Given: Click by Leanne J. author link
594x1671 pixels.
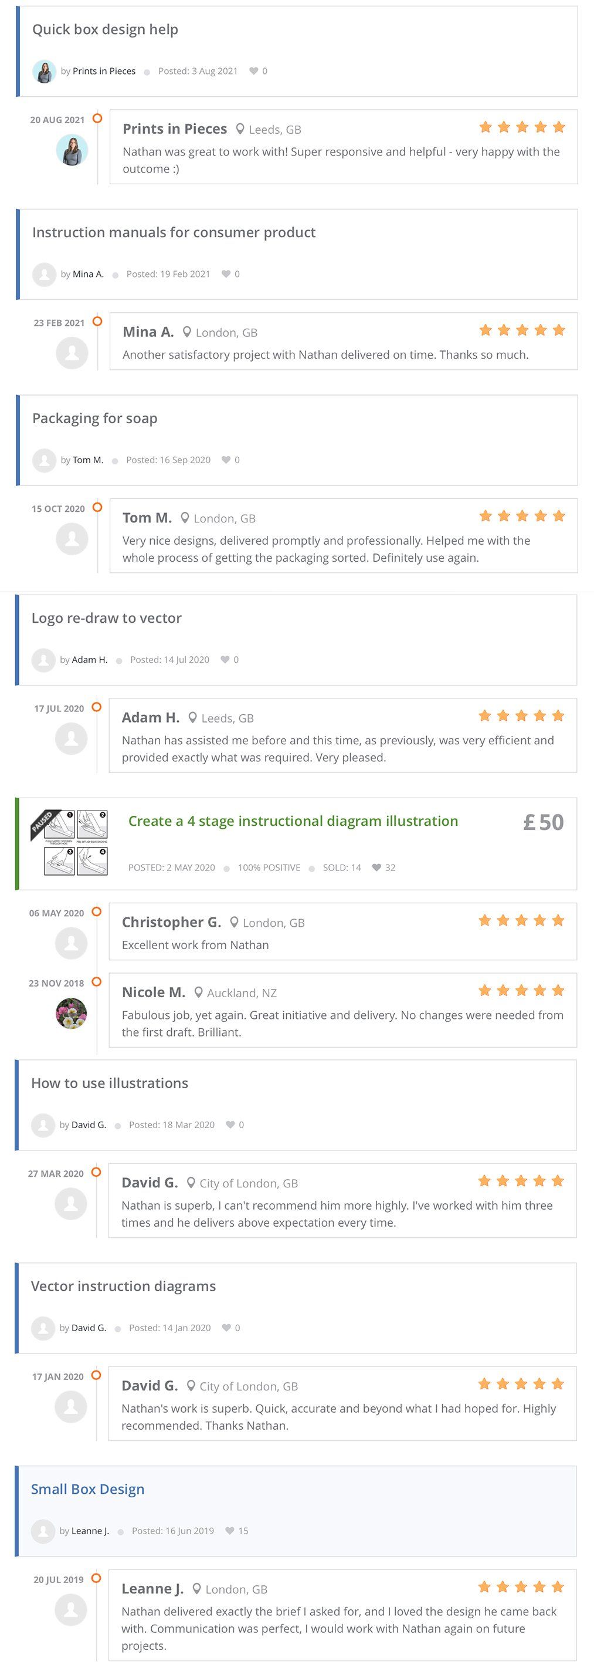Looking at the screenshot, I should click(90, 1531).
